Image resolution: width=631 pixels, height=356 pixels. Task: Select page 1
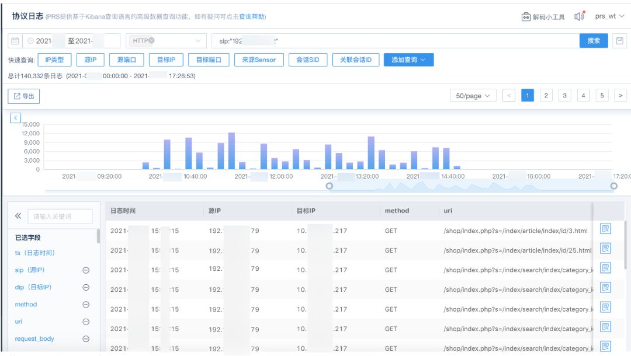click(x=527, y=96)
